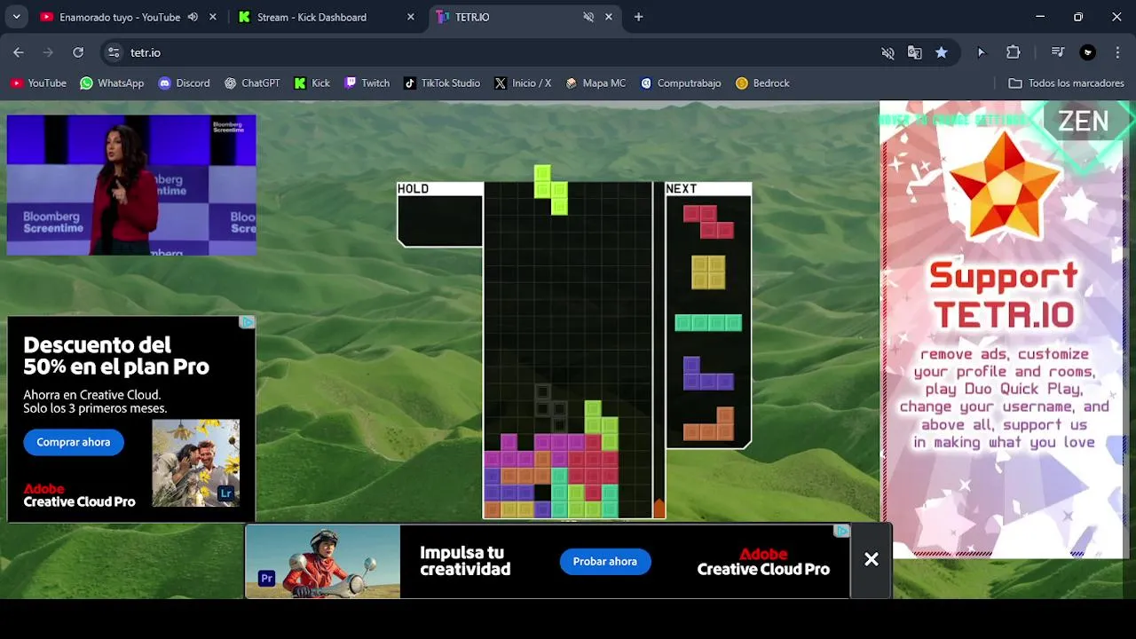Open the translate page icon
1136x639 pixels.
click(914, 52)
